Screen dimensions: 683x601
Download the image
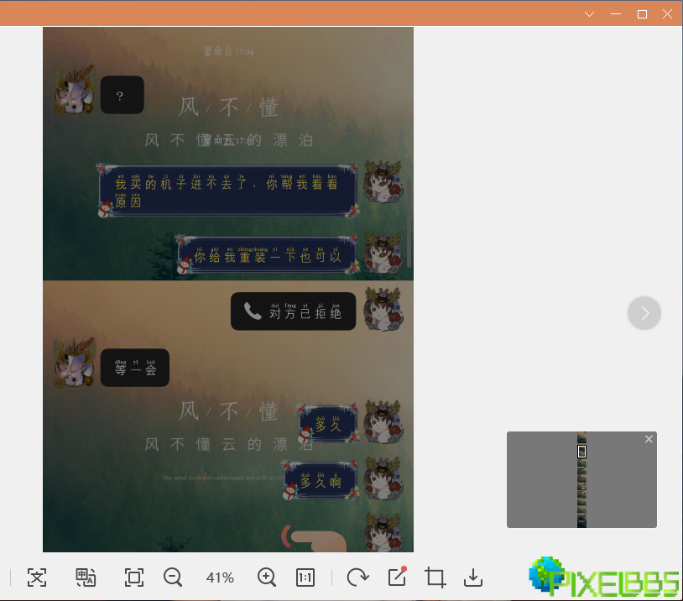tap(473, 577)
